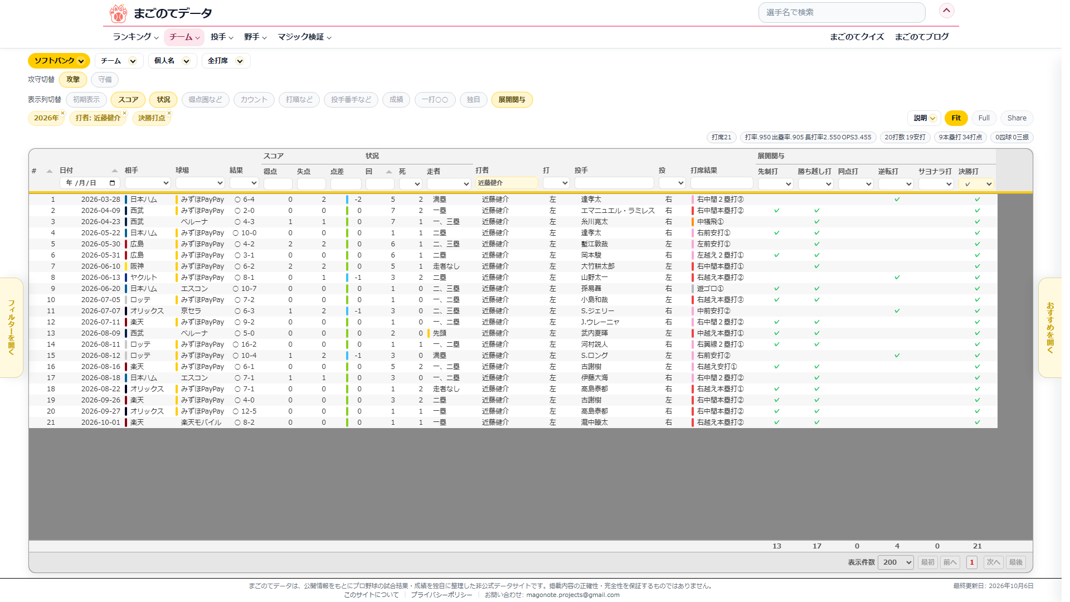The width and height of the screenshot is (1070, 602).
Task: Toggle スコア column group
Action: click(128, 100)
